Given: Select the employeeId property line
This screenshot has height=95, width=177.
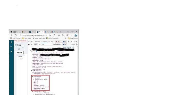Looking at the screenshot, I should (x=38, y=65).
